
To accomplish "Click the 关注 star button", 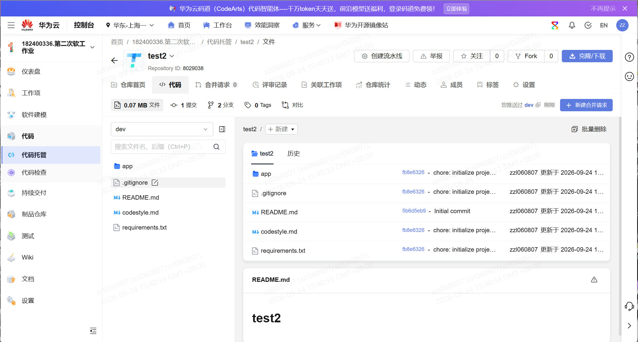I will (x=472, y=56).
